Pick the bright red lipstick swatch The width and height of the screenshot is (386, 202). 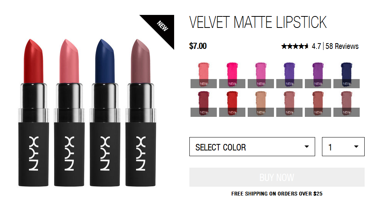(x=232, y=103)
